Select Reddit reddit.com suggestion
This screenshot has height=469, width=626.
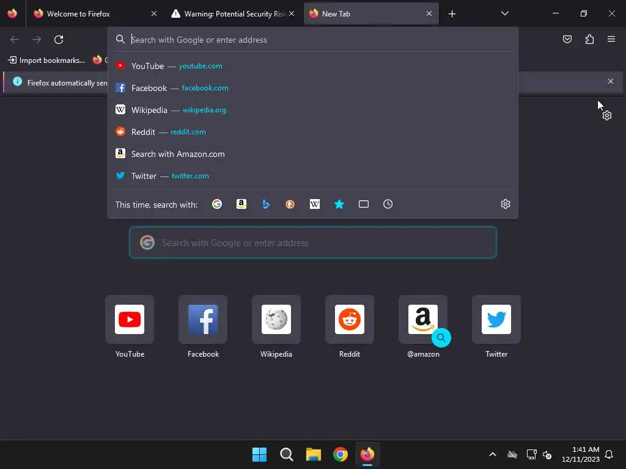[x=313, y=132]
